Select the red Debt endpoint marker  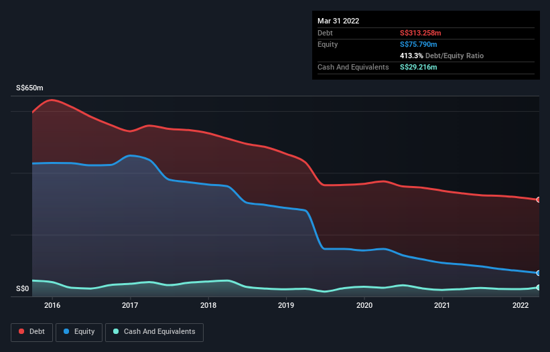[539, 199]
